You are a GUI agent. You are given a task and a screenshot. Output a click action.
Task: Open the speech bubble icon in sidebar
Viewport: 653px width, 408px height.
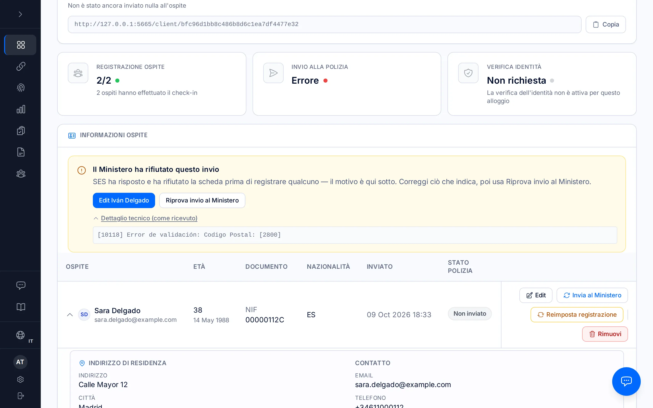(x=20, y=286)
